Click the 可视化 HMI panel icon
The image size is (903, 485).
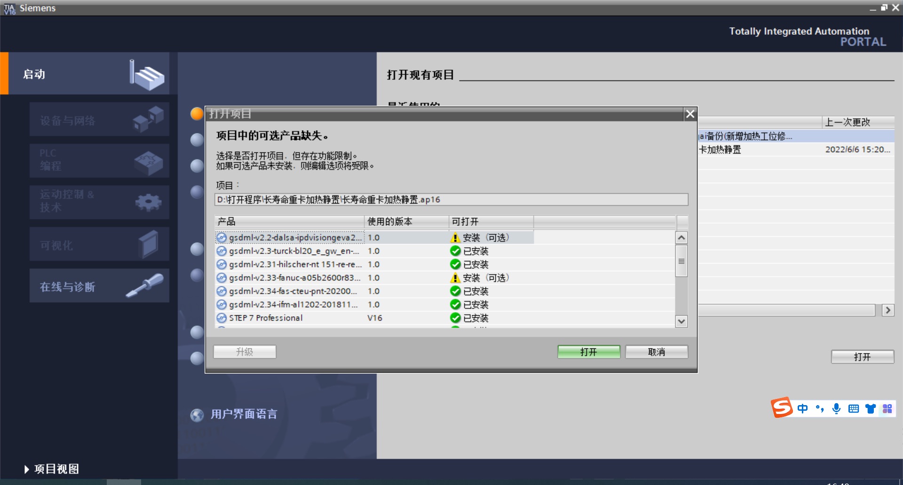click(x=149, y=244)
